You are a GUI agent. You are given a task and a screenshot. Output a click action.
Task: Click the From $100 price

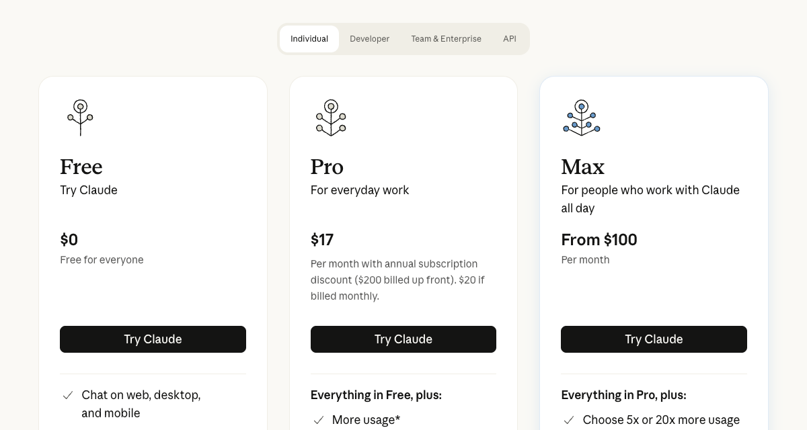tap(599, 240)
